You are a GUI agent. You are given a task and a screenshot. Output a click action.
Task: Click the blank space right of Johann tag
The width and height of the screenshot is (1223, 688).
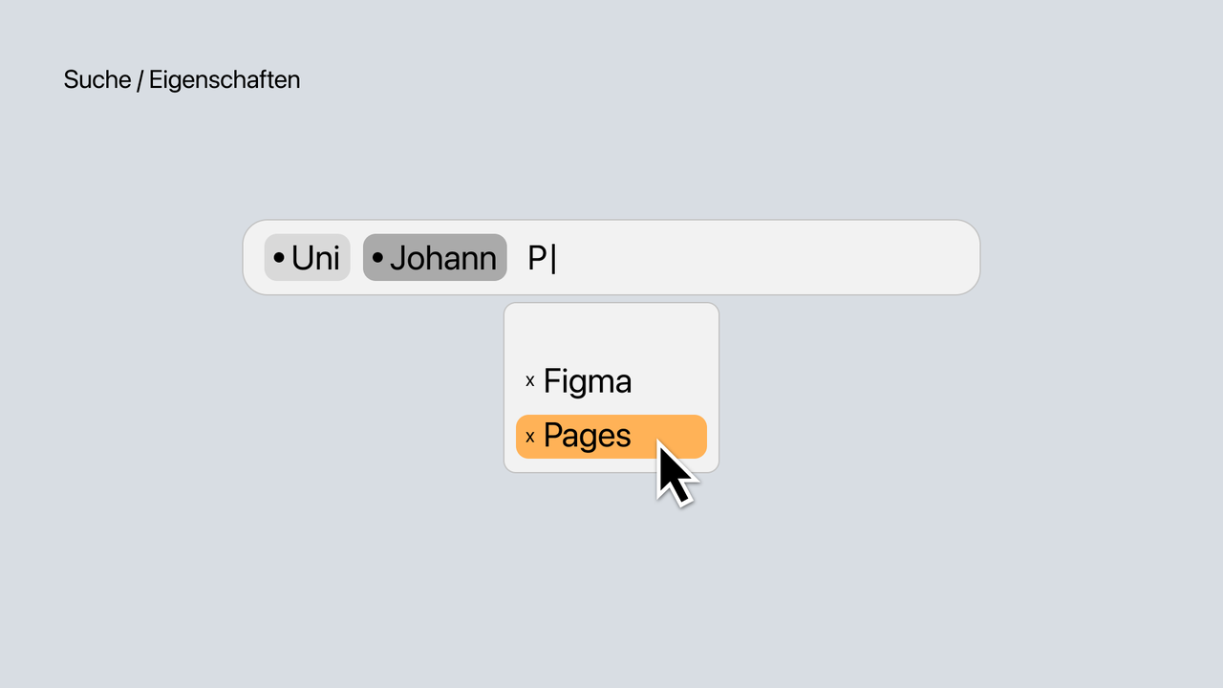[517, 258]
